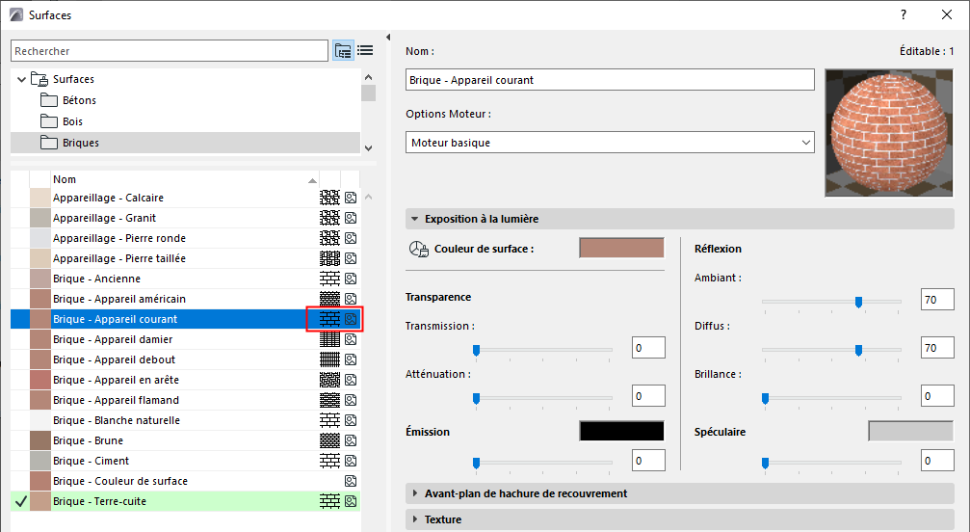Click texture icon for Brique - Appareil flamand
Screen dimensions: 970x532
tap(351, 400)
